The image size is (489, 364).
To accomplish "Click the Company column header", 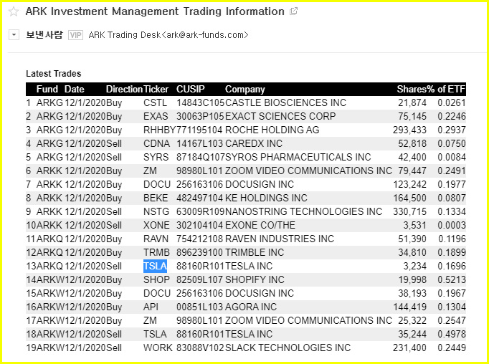I will click(x=244, y=89).
